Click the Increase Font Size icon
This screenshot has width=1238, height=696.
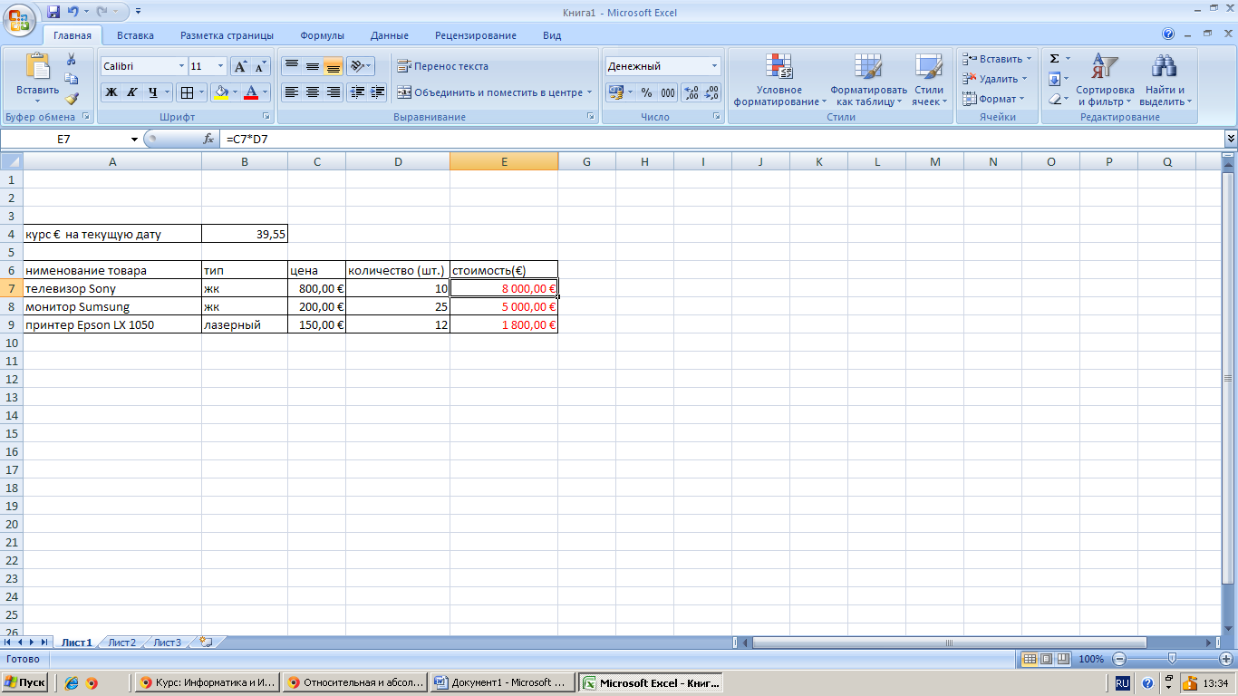click(x=240, y=66)
